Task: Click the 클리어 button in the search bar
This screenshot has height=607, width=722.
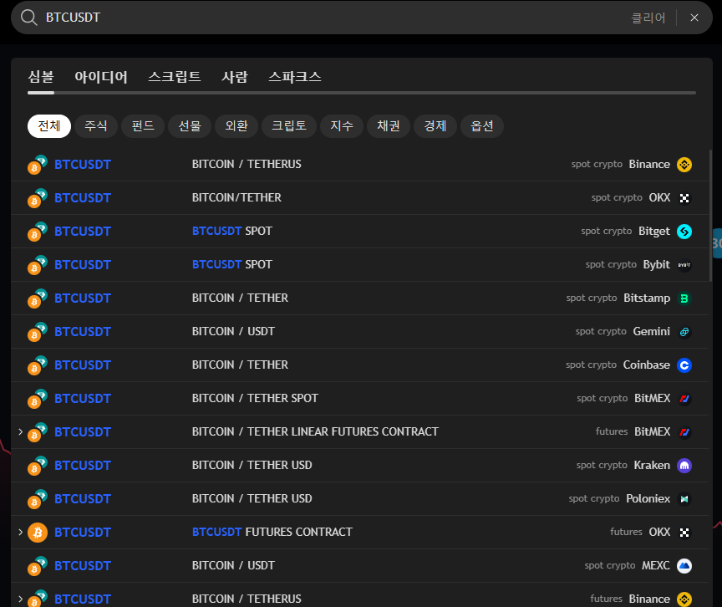Action: (648, 18)
